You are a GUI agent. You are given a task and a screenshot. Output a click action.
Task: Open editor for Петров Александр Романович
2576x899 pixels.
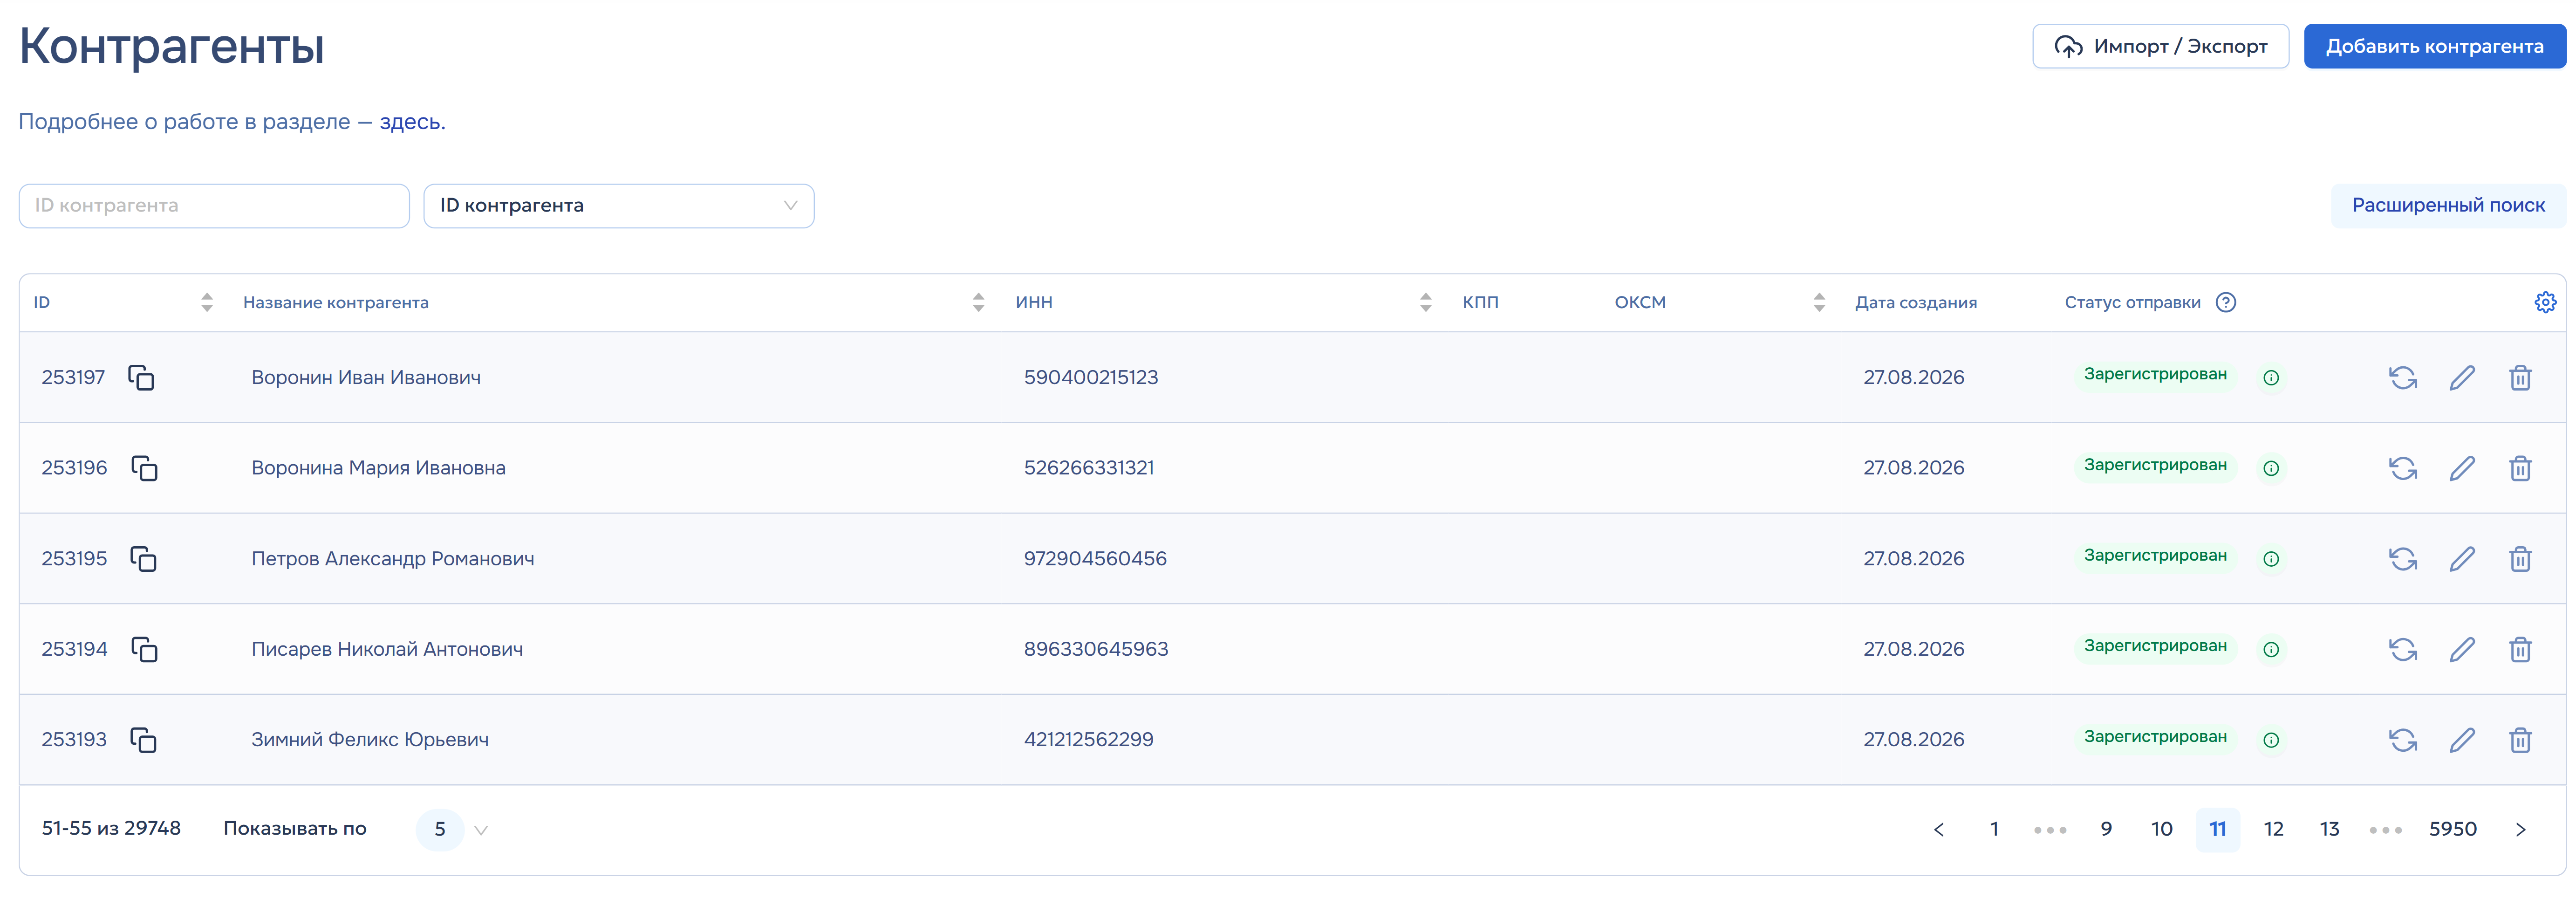point(2462,559)
